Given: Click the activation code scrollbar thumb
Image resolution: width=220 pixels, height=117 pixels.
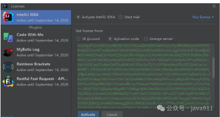Looking at the screenshot, I should pyautogui.click(x=214, y=68).
